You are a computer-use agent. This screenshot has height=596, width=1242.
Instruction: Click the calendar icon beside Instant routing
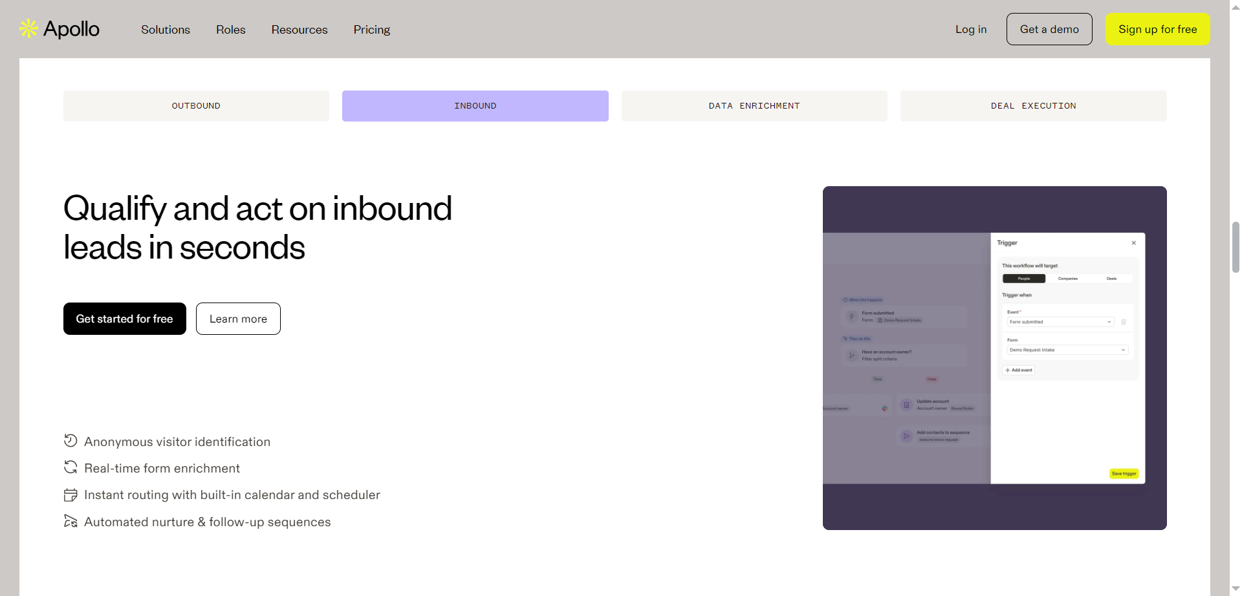tap(71, 494)
